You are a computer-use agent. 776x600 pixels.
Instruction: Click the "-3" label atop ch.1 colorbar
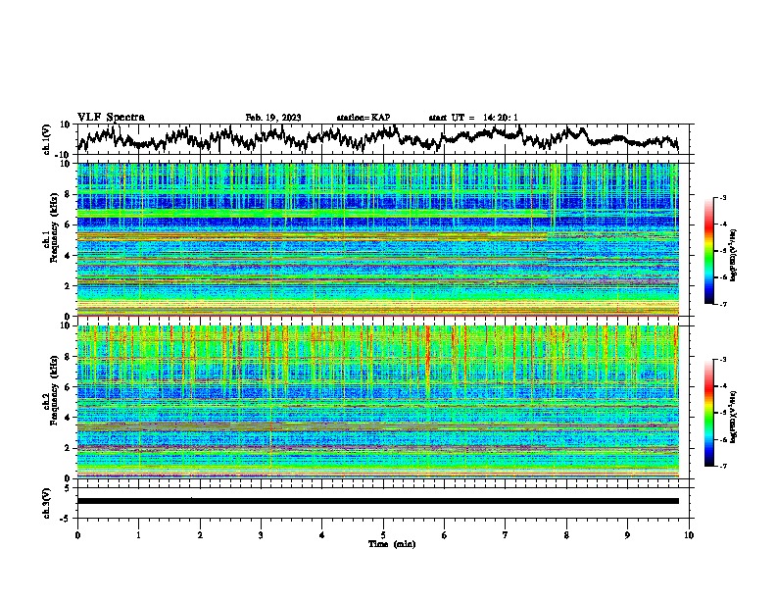(x=722, y=198)
